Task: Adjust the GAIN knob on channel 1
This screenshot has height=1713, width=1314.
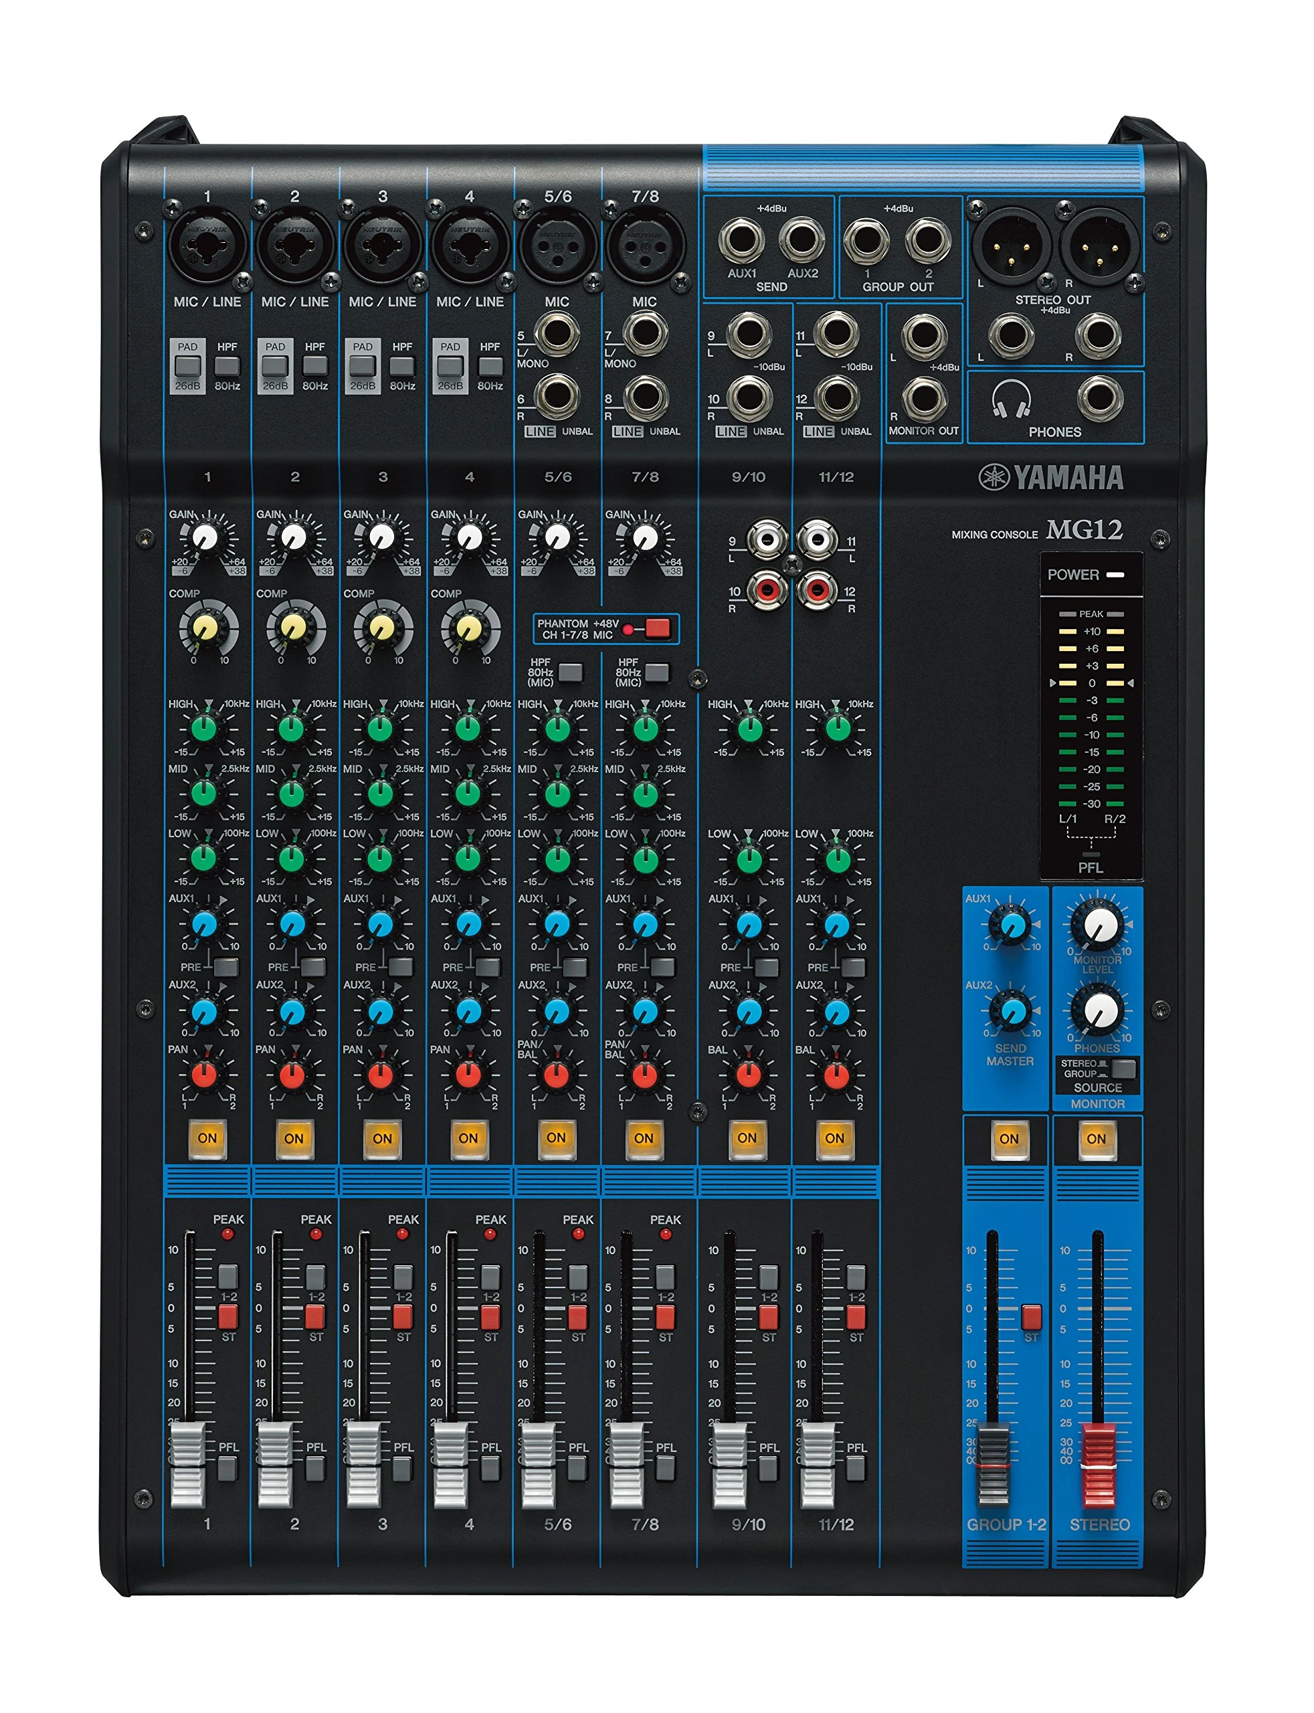Action: tap(205, 537)
